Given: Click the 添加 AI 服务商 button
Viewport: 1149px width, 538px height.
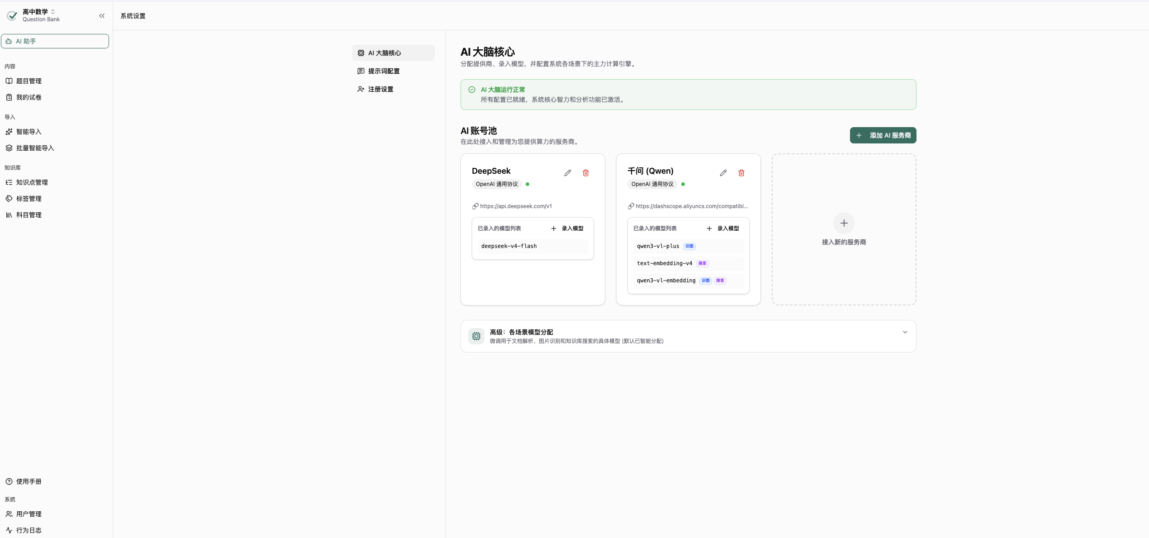Looking at the screenshot, I should 883,135.
